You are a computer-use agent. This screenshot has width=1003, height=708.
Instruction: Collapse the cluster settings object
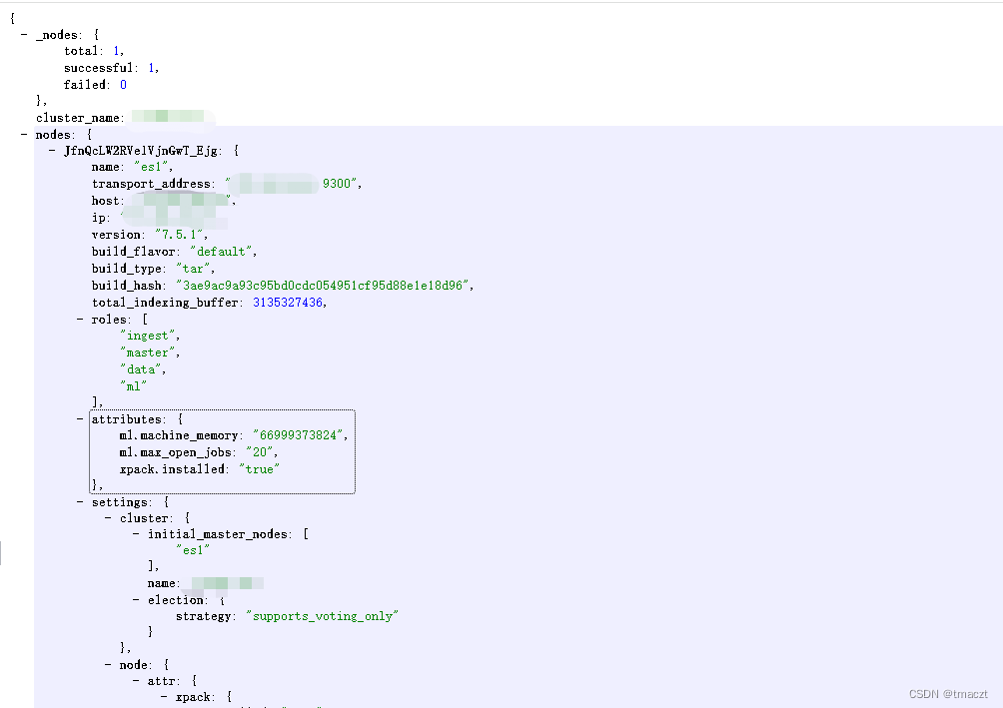tap(108, 518)
